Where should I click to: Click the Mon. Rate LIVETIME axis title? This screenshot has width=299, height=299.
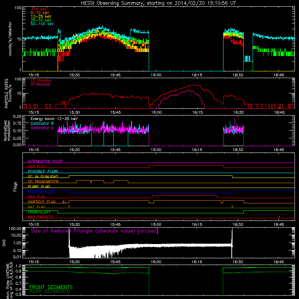[9, 281]
